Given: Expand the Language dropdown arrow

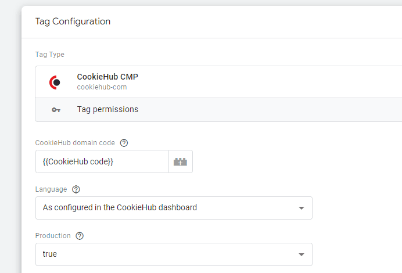Looking at the screenshot, I should 301,208.
